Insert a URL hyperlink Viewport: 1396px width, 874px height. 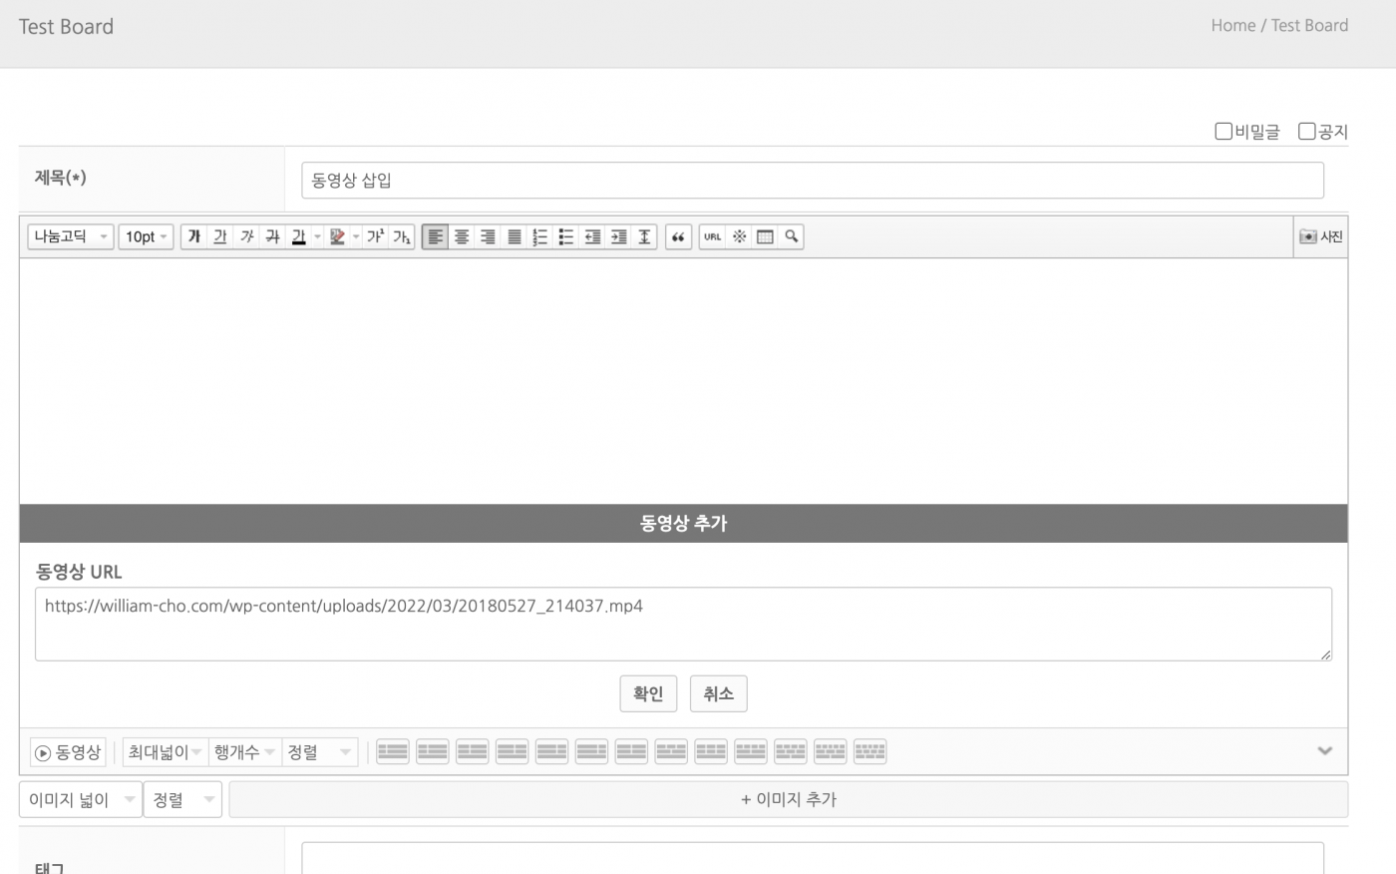pos(713,236)
